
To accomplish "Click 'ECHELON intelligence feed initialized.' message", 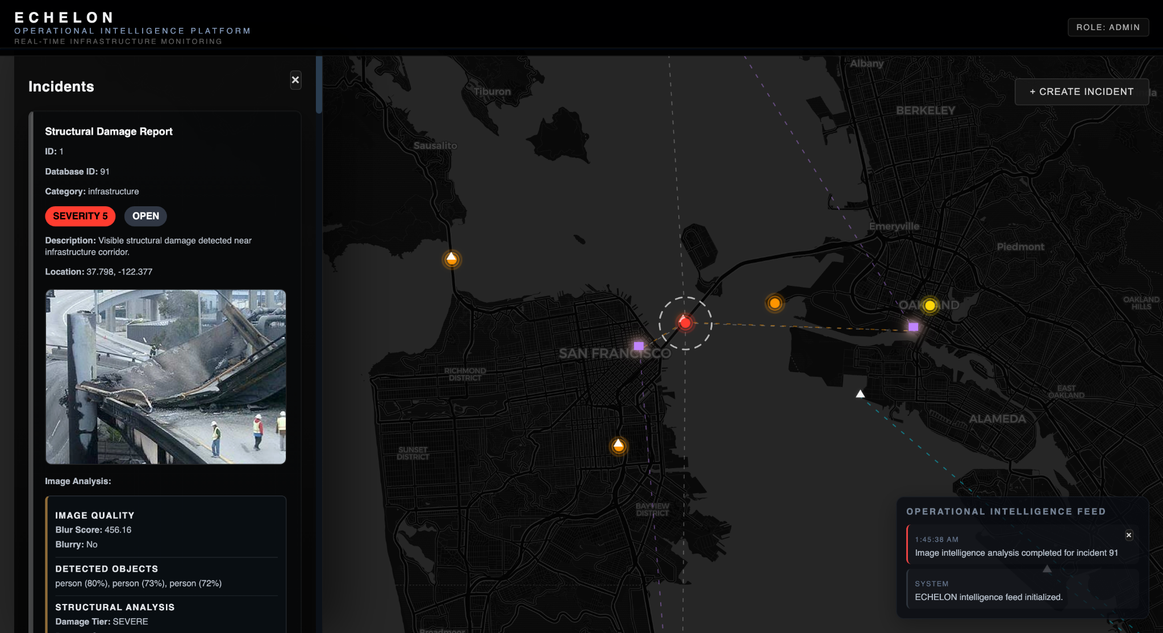I will 989,597.
